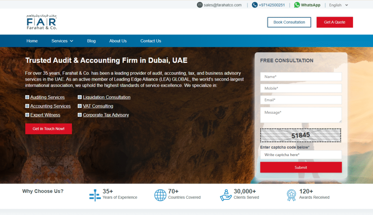Click the email envelope icon in top bar
This screenshot has width=373, height=215.
pos(200,5)
